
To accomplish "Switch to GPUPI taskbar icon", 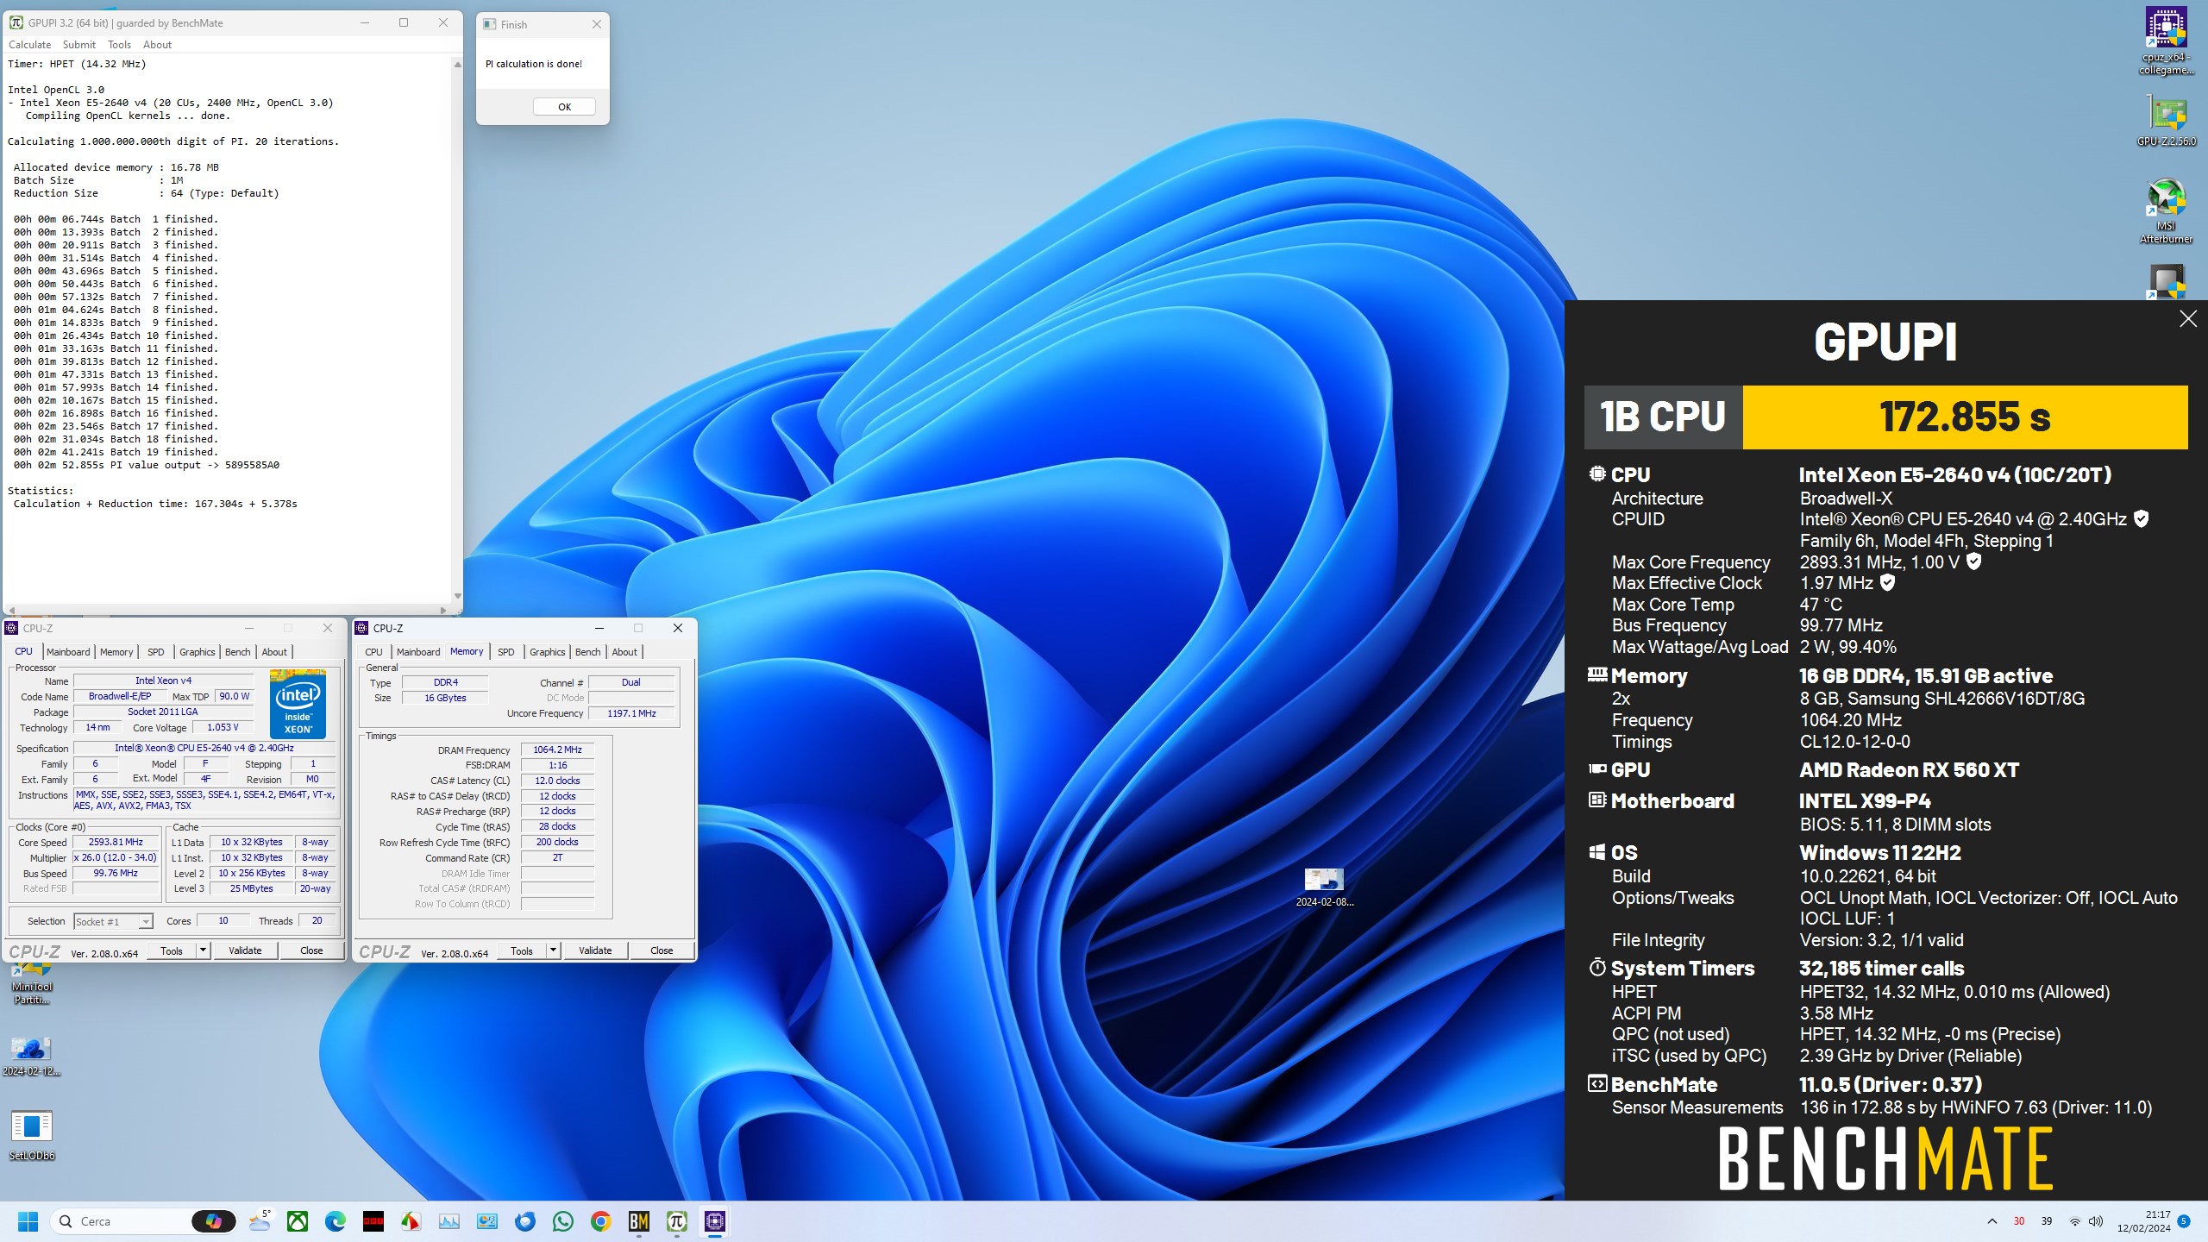I will pyautogui.click(x=677, y=1221).
